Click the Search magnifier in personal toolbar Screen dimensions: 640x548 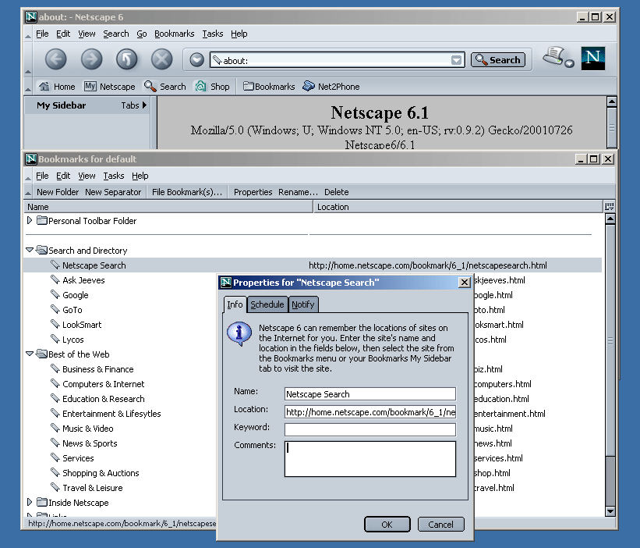150,86
